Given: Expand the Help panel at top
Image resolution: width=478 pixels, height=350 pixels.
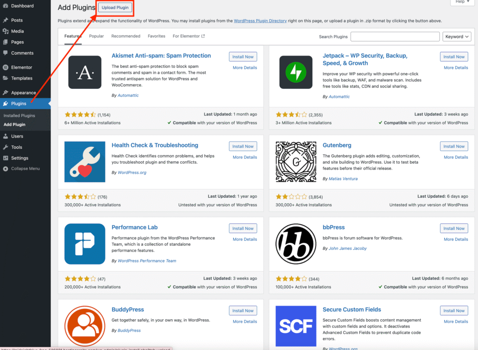Looking at the screenshot, I should 462,2.
